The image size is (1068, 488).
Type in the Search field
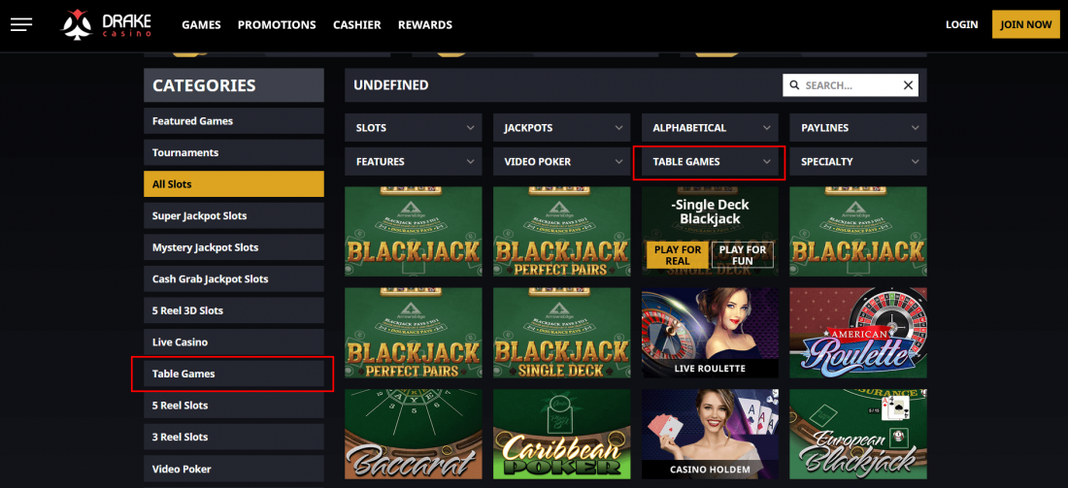tap(851, 85)
